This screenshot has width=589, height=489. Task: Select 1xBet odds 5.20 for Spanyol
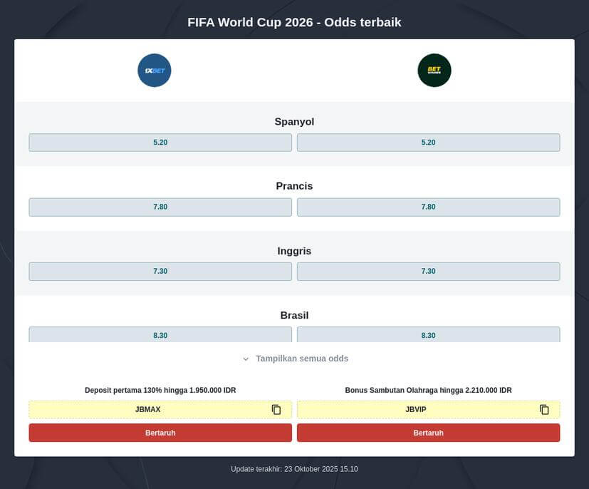(x=160, y=143)
